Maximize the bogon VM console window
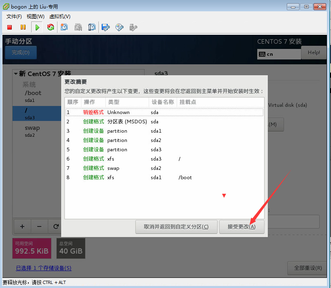 306,7
